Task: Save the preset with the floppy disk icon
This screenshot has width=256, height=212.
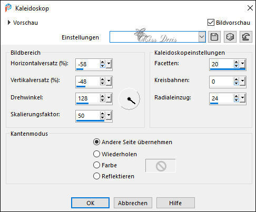Action: click(x=214, y=37)
